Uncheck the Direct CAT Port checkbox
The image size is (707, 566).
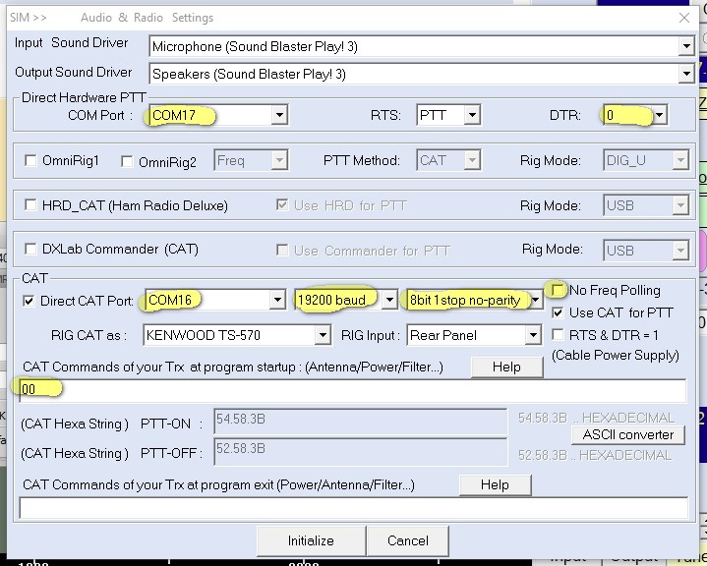(x=29, y=301)
